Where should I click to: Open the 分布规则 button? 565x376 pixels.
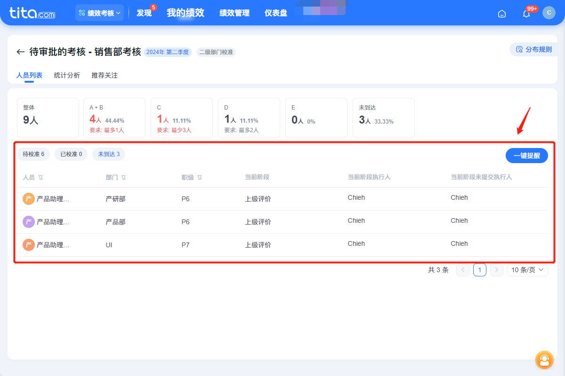(x=534, y=49)
